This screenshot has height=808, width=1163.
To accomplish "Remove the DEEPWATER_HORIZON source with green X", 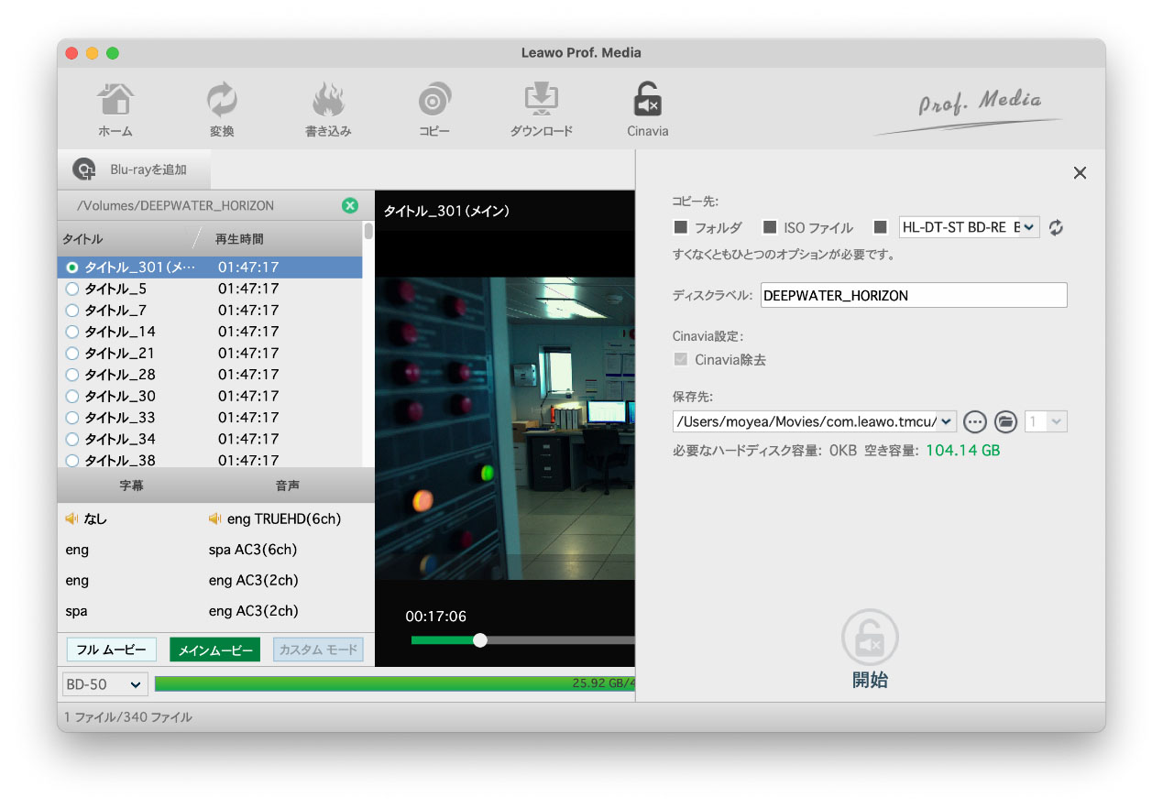I will [349, 205].
